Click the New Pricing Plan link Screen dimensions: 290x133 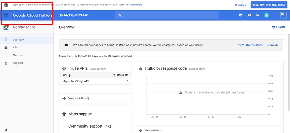[x=250, y=45]
